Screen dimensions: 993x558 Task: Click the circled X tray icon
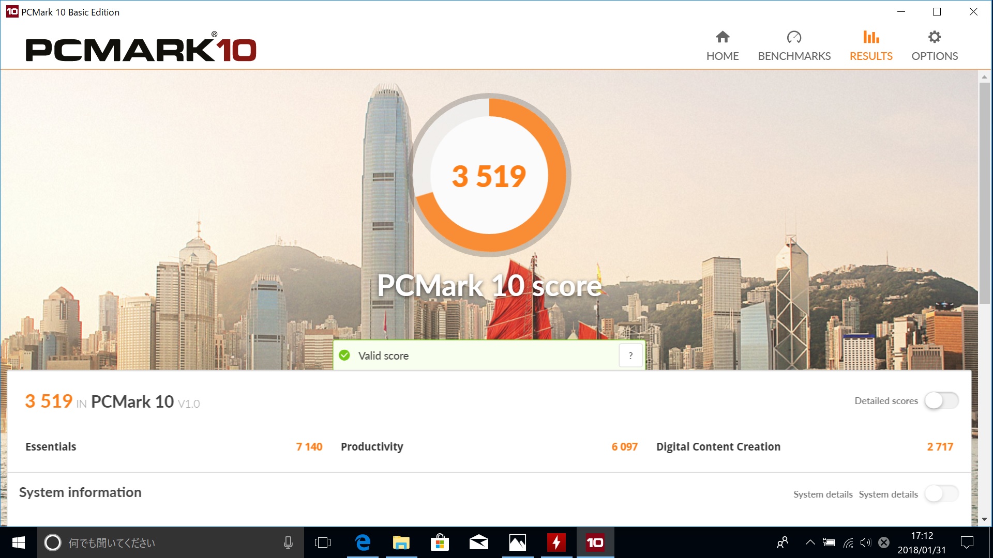point(884,542)
